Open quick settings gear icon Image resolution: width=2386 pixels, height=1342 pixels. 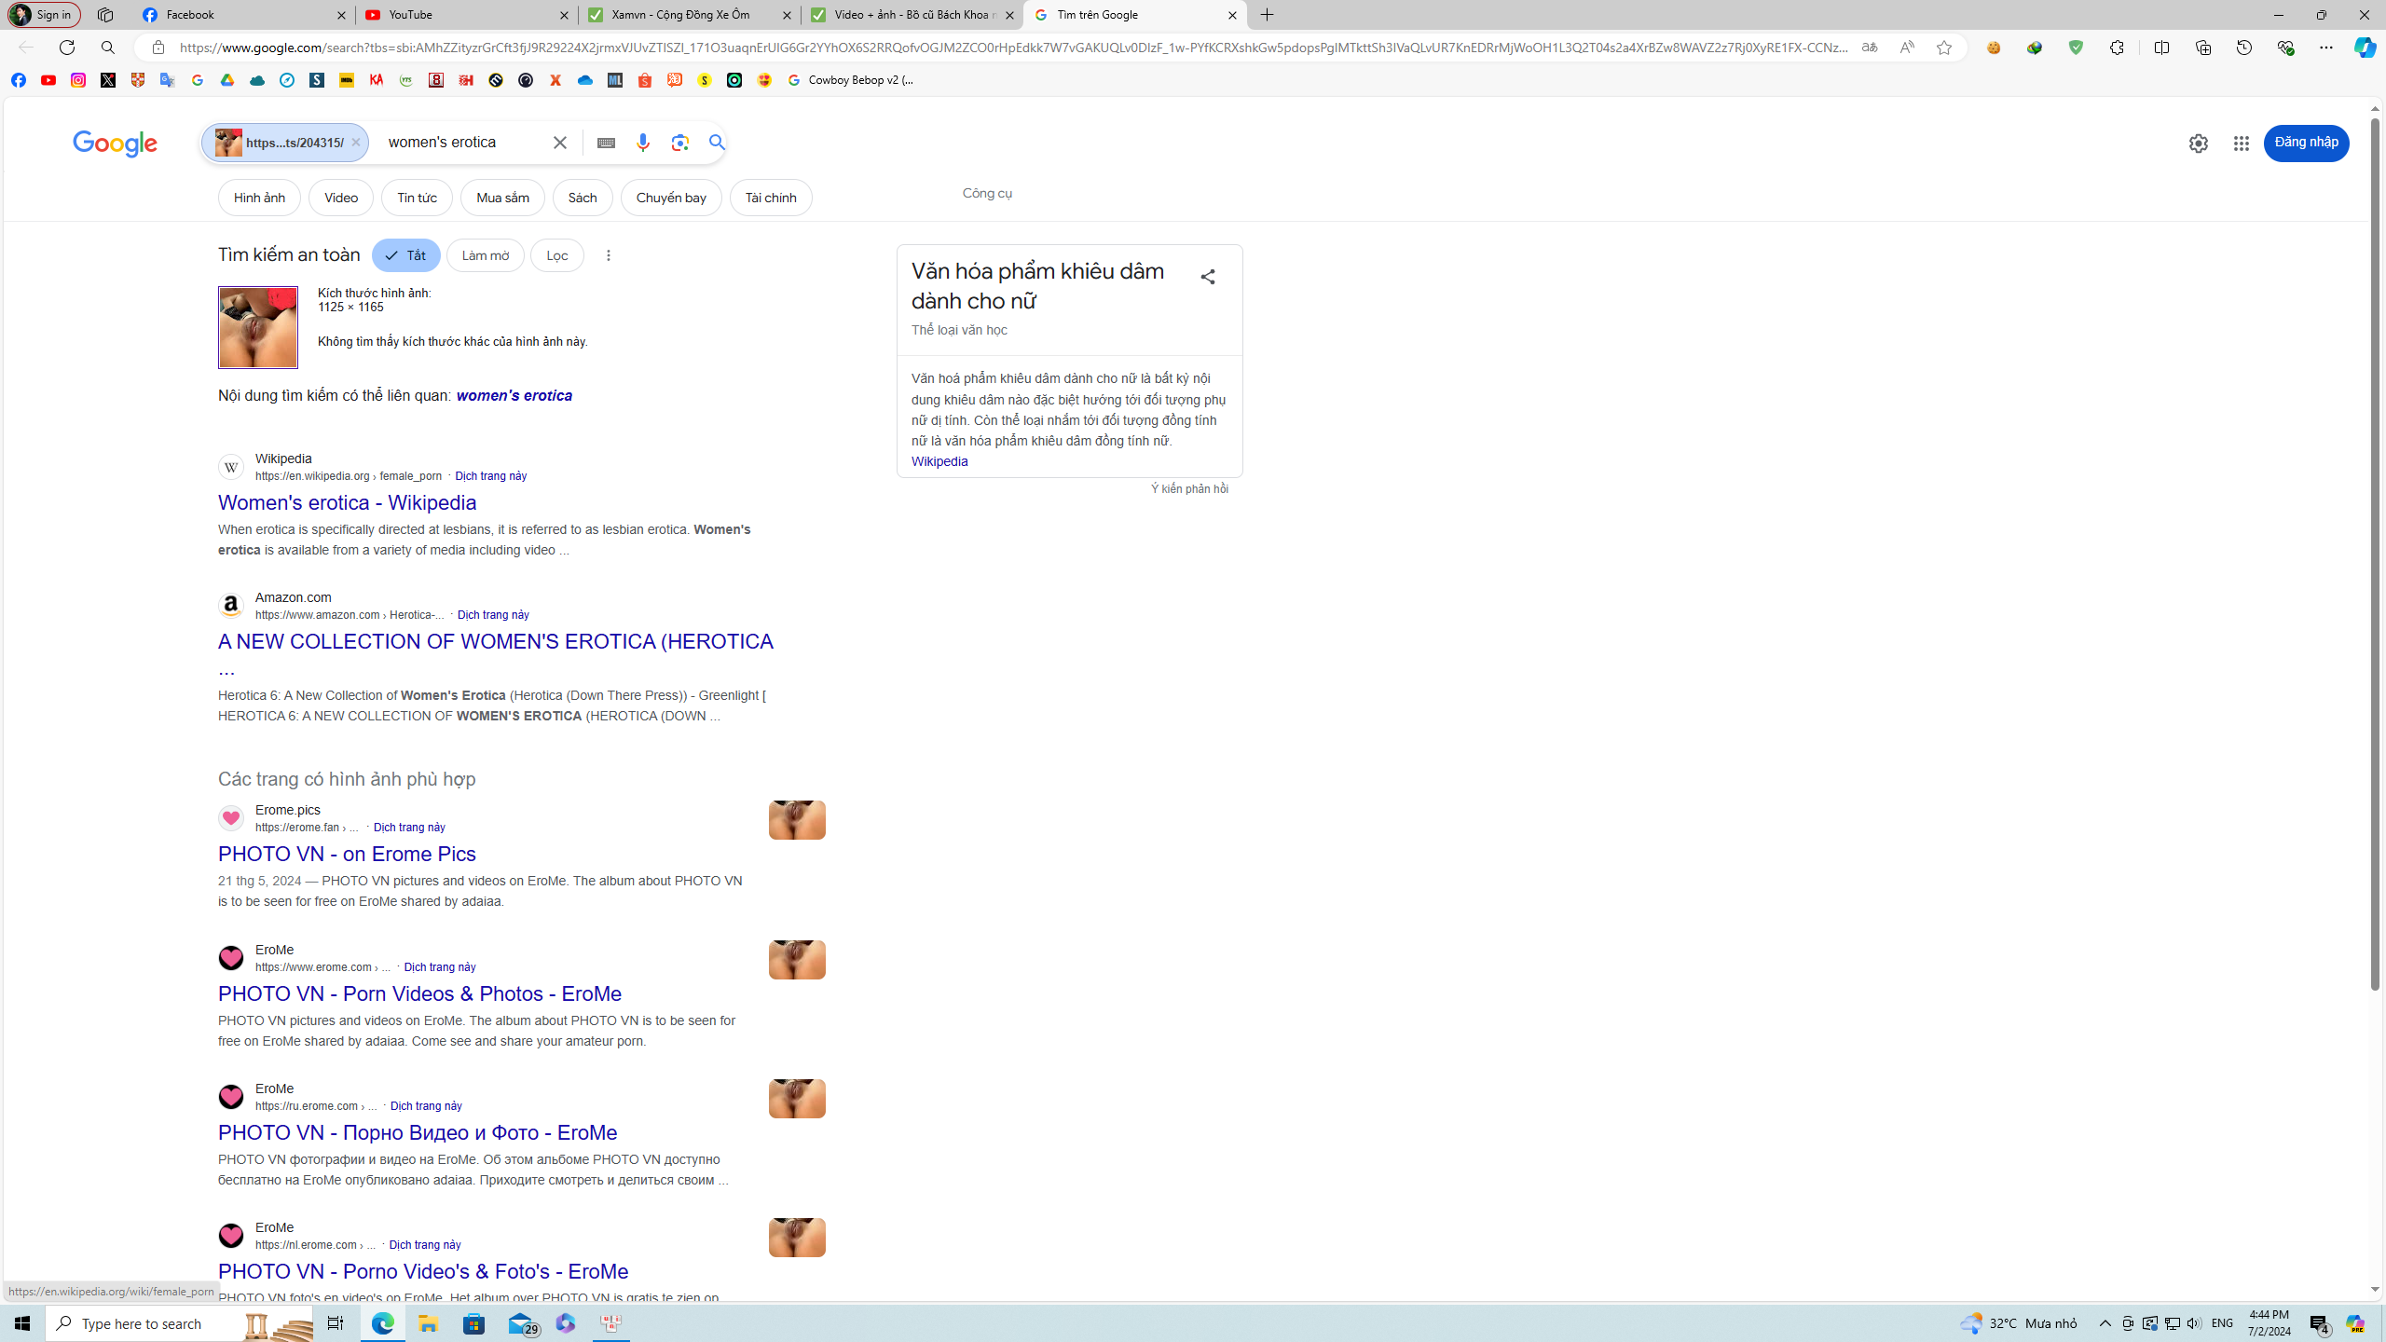(2198, 144)
